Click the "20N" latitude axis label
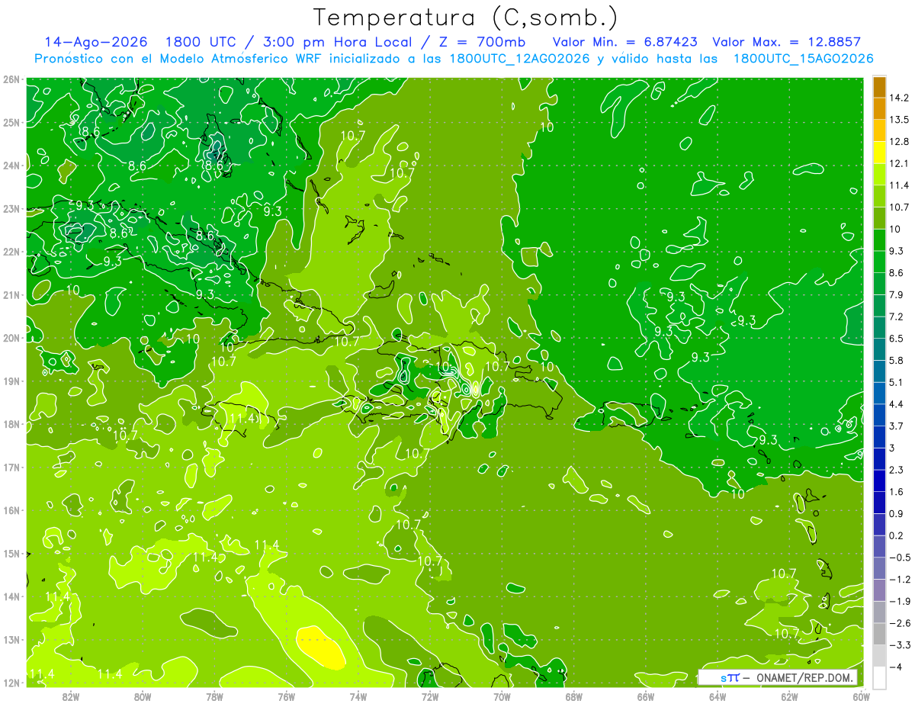 [11, 339]
